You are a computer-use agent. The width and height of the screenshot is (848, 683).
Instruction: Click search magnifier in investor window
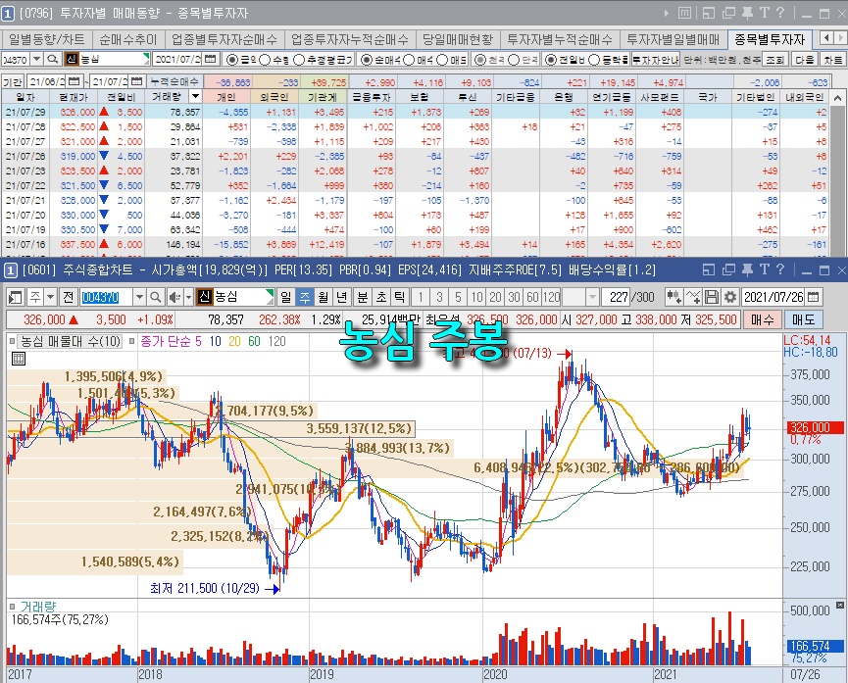click(53, 59)
